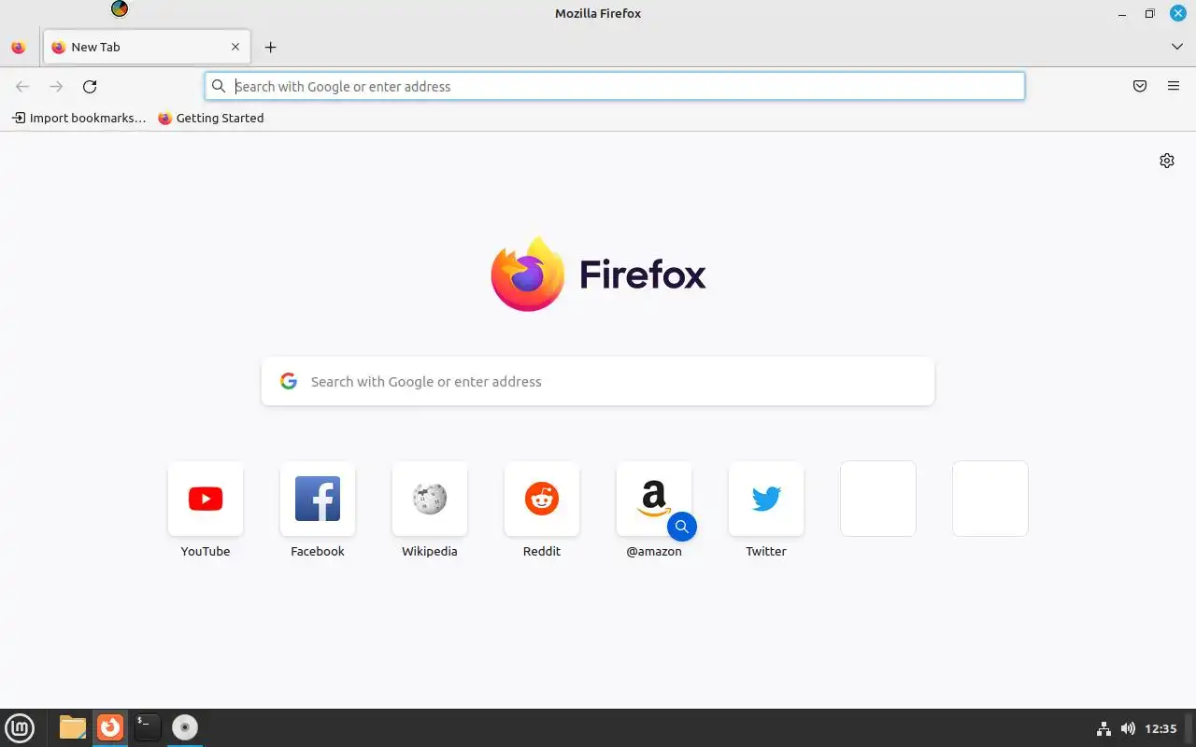Open a new tab with plus button
Viewport: 1196px width, 747px height.
tap(270, 47)
